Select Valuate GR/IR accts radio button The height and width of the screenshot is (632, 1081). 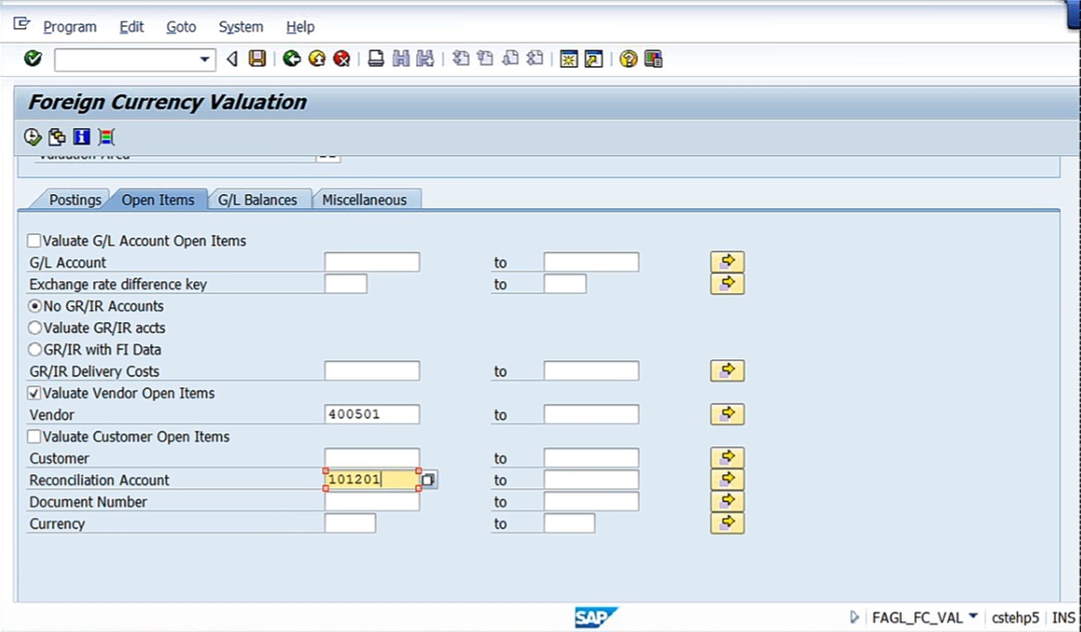tap(34, 328)
